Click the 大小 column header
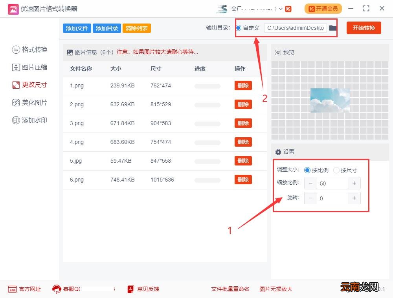This screenshot has height=298, width=393. point(116,69)
